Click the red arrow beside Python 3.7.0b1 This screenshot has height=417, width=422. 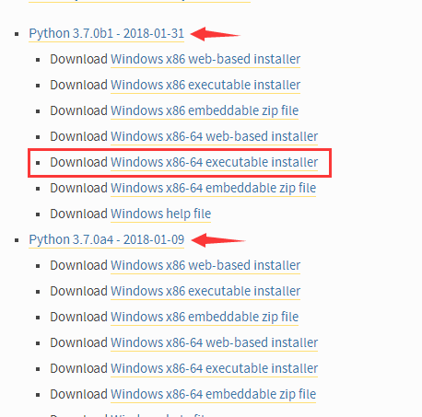click(x=215, y=34)
